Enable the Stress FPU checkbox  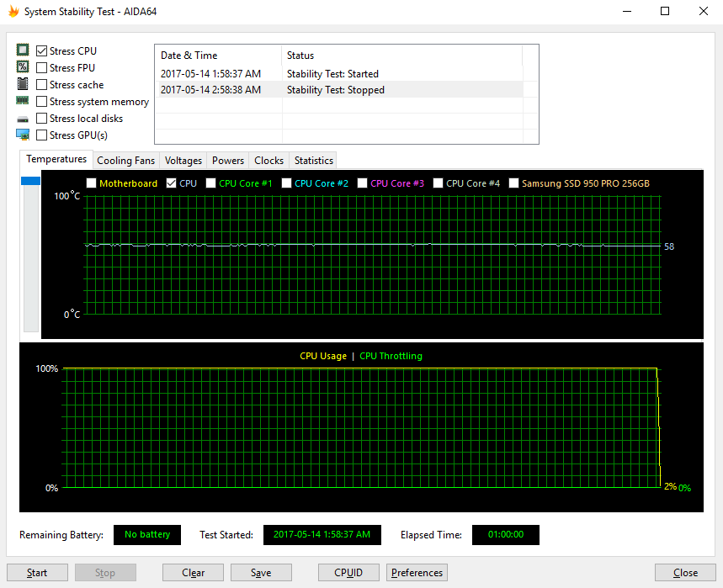(x=42, y=68)
